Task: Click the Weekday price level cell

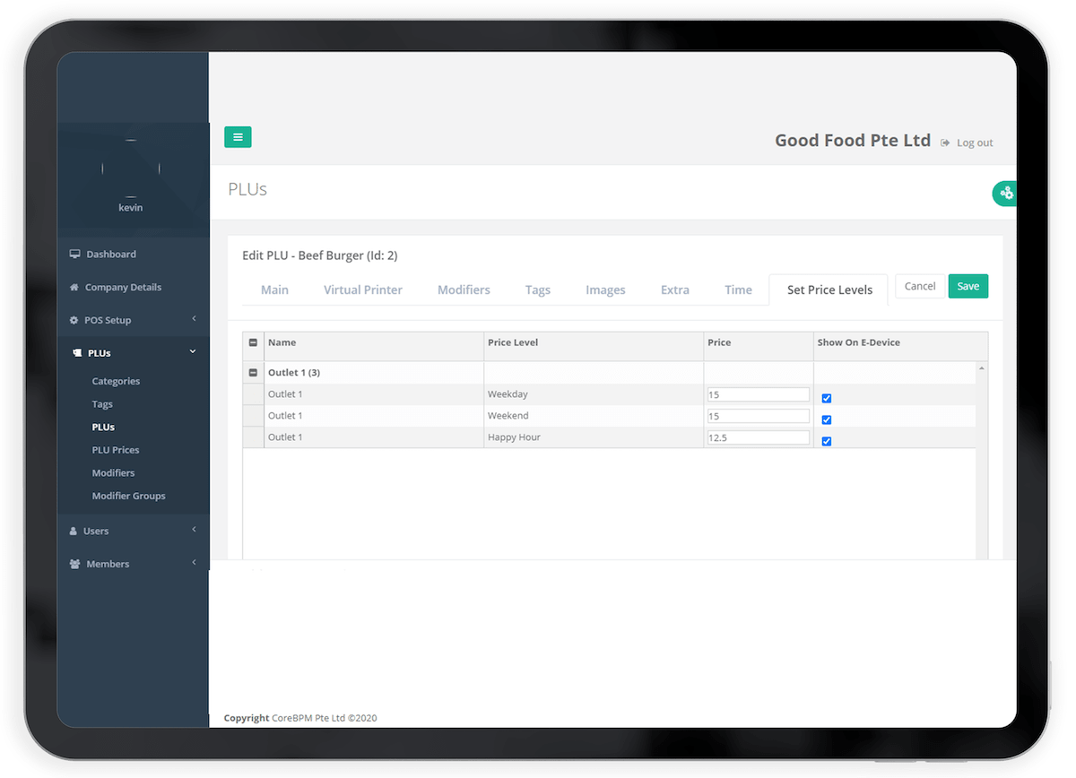Action: click(594, 394)
